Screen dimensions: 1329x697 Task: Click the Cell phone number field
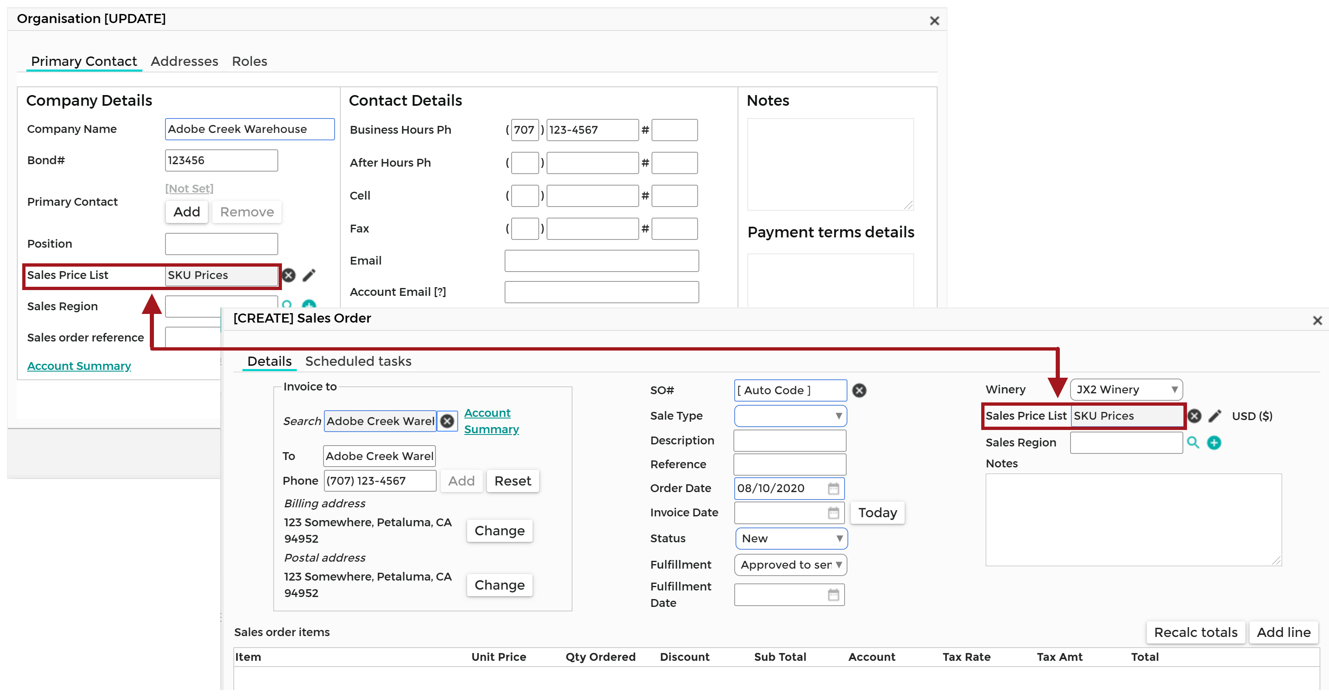coord(592,196)
